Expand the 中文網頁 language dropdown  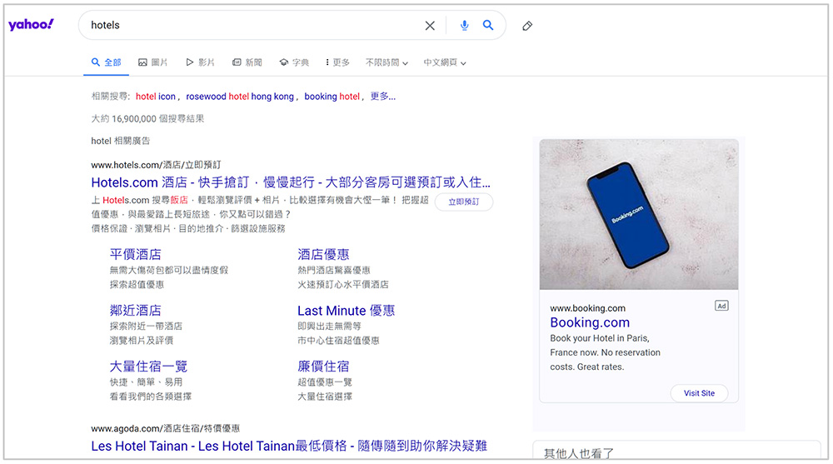coord(445,62)
